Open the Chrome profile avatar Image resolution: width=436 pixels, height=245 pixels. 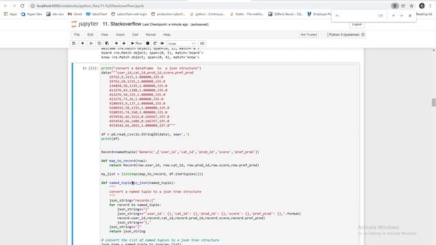(422, 6)
